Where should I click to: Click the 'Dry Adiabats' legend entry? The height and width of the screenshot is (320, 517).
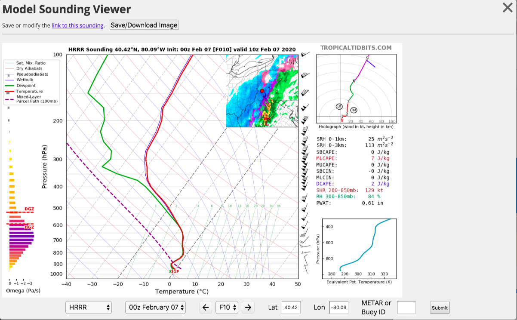pos(30,69)
